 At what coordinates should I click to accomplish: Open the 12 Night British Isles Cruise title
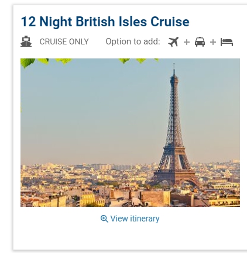105,22
